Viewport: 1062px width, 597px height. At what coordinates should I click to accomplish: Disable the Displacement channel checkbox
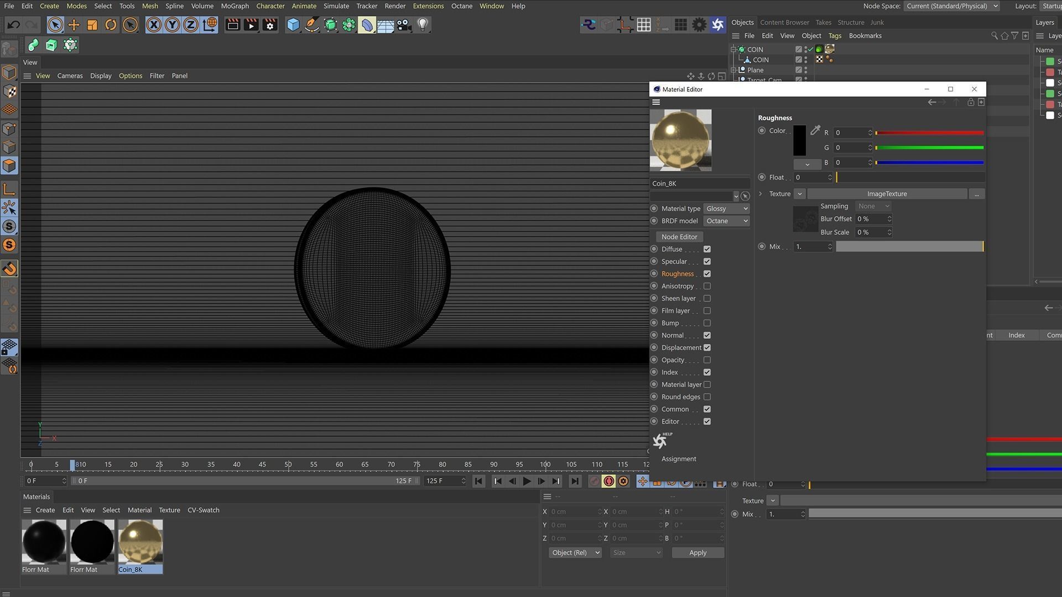point(707,348)
